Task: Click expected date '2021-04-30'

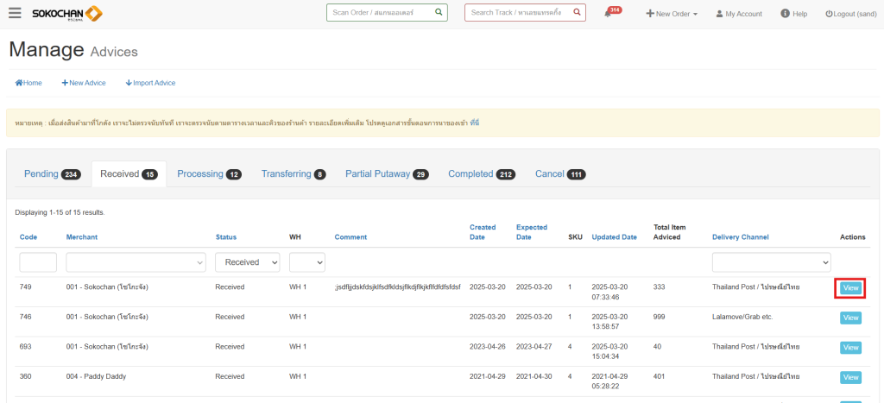Action: click(x=534, y=376)
